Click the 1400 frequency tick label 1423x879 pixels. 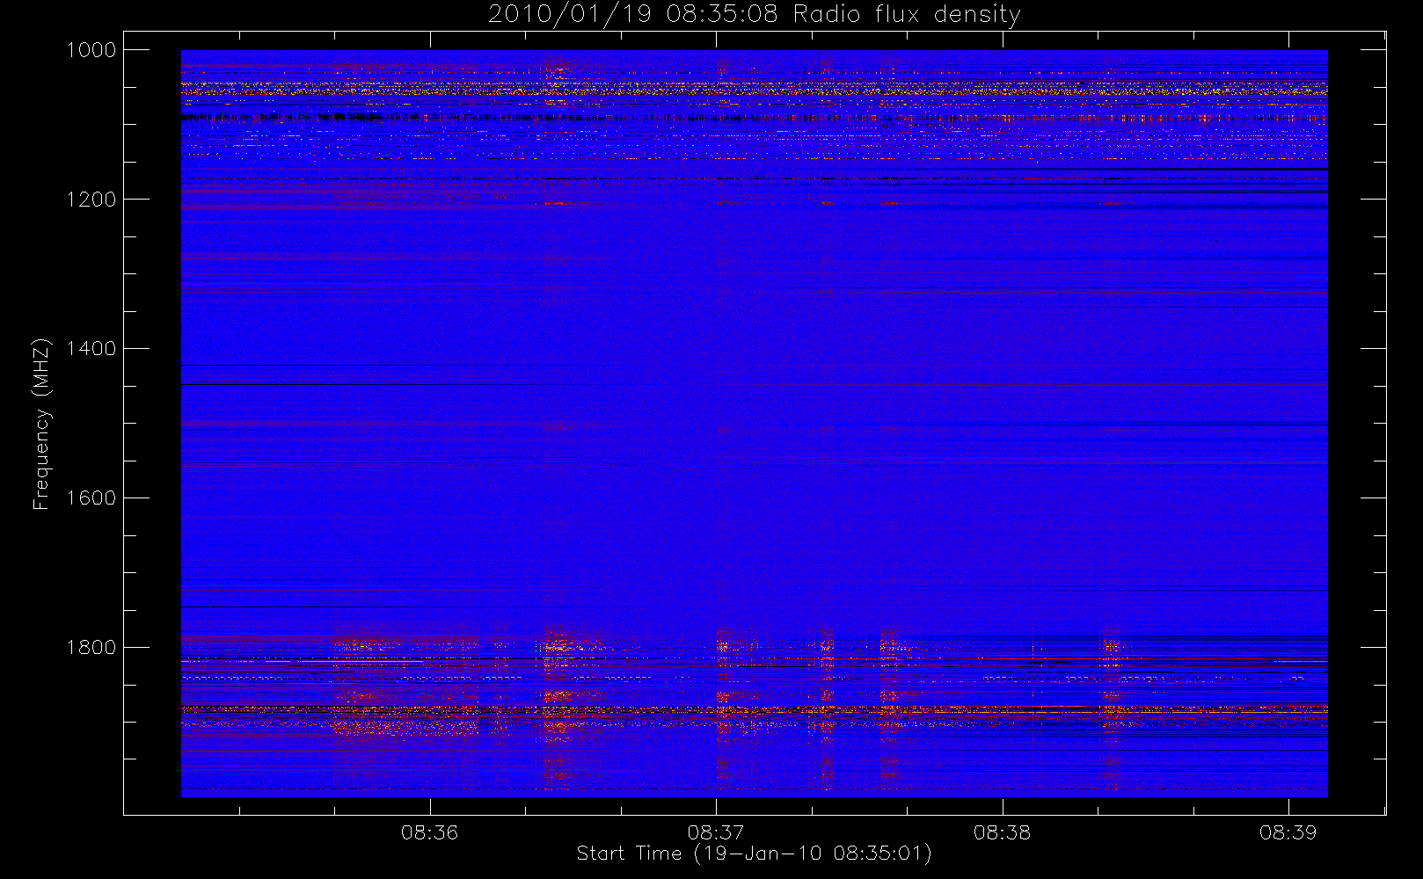pyautogui.click(x=91, y=349)
